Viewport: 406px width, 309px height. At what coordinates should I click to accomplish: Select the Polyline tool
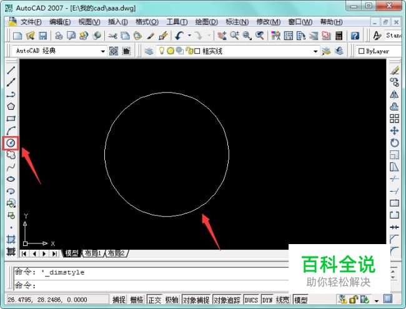point(11,94)
